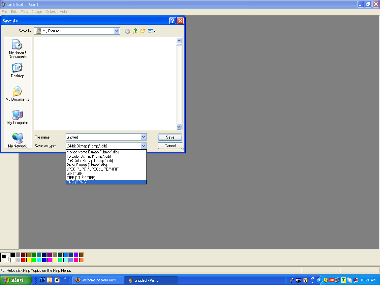Switch to untitled - Paint taskbar button

pyautogui.click(x=151, y=280)
